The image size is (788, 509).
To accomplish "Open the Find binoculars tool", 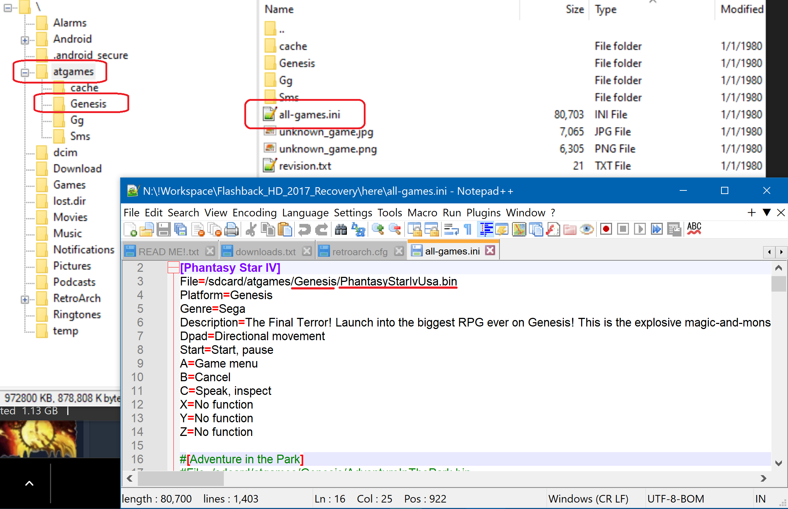I will (341, 229).
